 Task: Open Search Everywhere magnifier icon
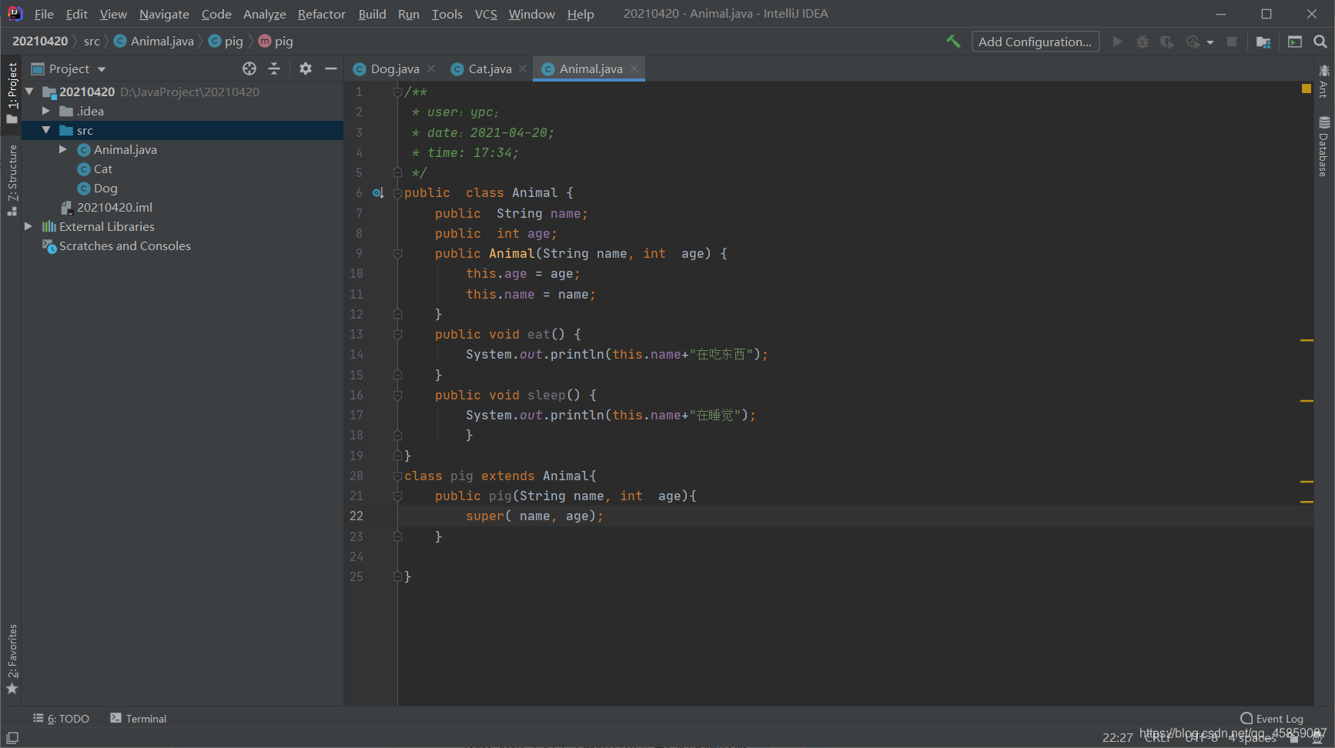tap(1320, 42)
